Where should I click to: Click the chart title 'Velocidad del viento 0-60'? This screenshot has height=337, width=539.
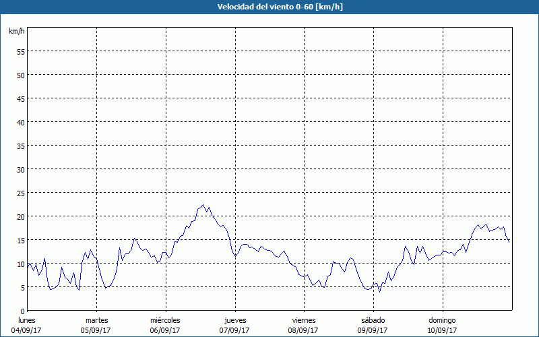(x=269, y=7)
